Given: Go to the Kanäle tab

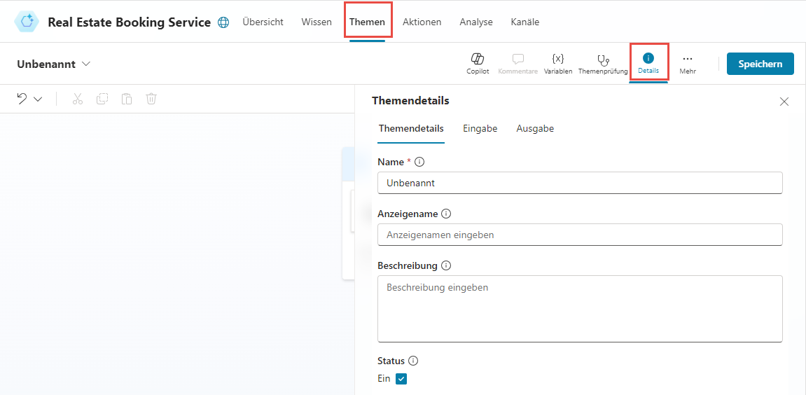Looking at the screenshot, I should (x=524, y=22).
